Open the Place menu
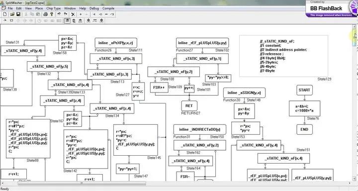The height and width of the screenshot is (191, 358). click(39, 8)
